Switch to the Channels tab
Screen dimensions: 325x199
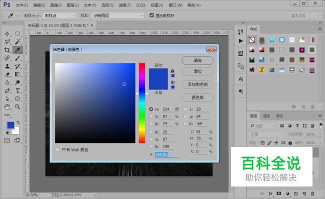[x=266, y=115]
